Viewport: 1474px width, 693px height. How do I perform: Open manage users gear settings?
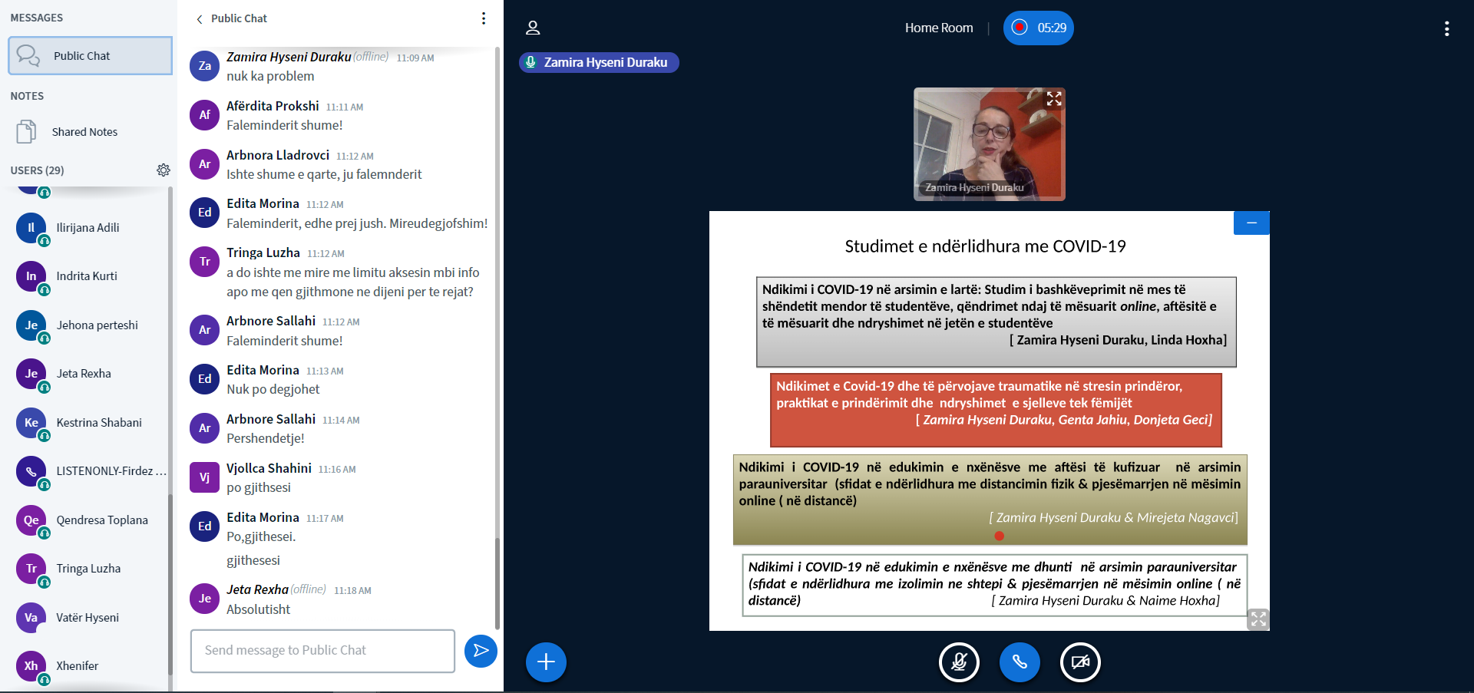click(164, 170)
